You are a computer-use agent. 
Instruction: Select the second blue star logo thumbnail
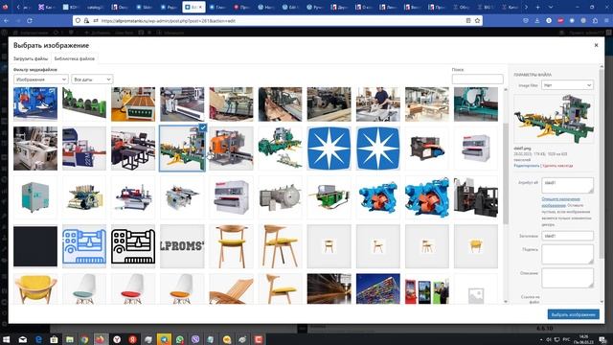point(378,149)
